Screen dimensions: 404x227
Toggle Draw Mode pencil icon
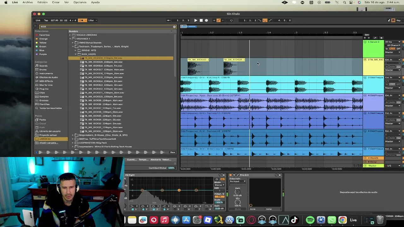click(389, 20)
